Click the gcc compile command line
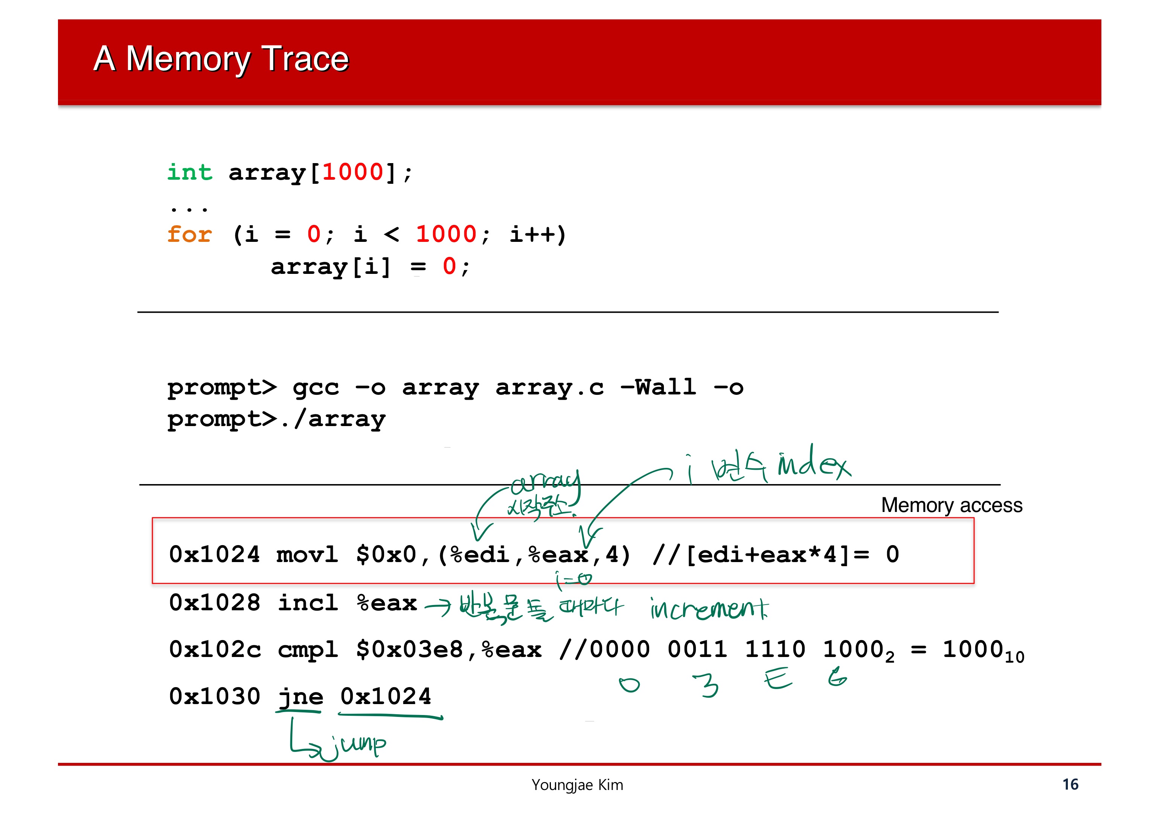This screenshot has width=1162, height=822. pyautogui.click(x=455, y=388)
